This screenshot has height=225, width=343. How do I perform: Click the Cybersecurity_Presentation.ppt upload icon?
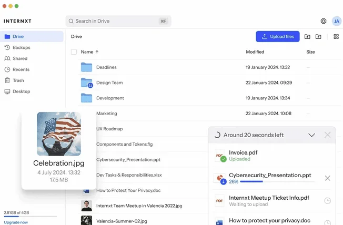coord(220,179)
